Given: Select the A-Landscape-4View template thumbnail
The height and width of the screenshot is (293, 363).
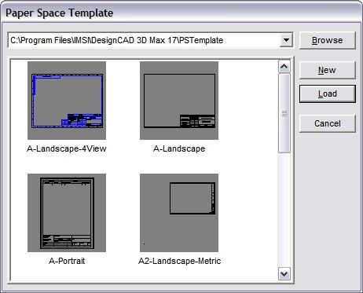Looking at the screenshot, I should 67,101.
